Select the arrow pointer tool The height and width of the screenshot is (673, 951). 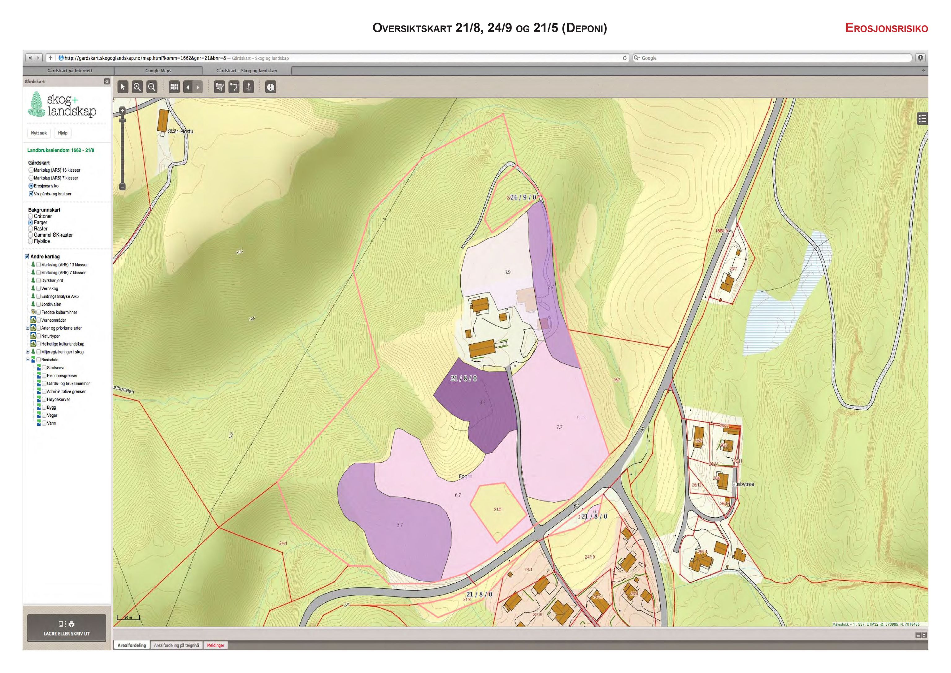(123, 87)
